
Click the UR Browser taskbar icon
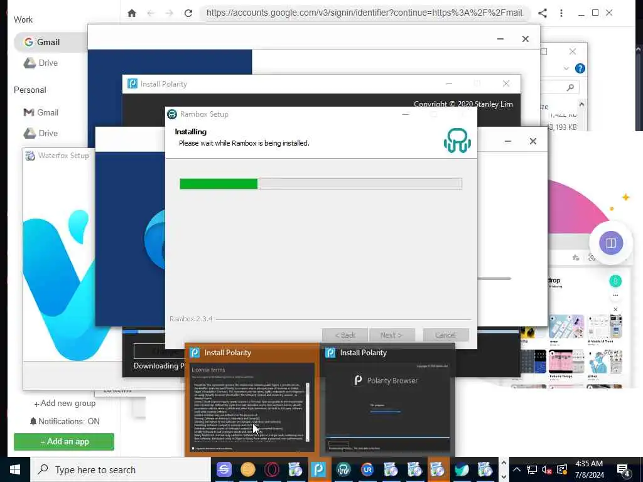point(367,469)
